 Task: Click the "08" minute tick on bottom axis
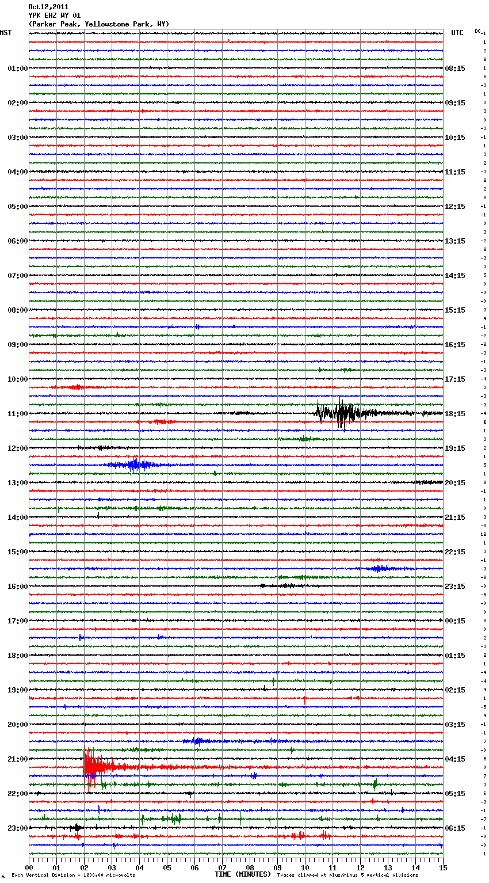tap(250, 867)
